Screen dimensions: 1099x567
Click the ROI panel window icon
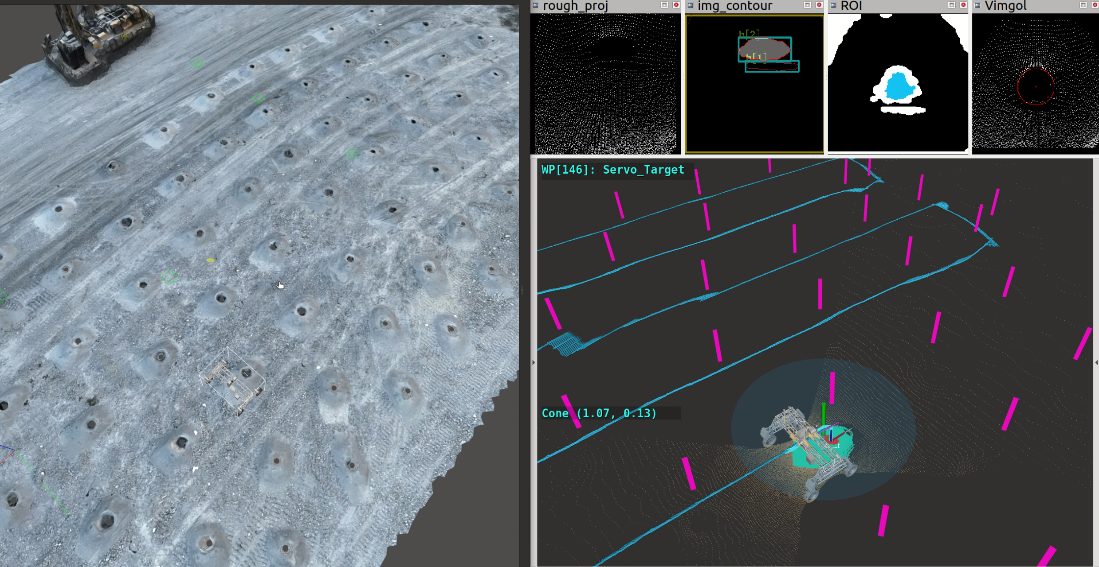coord(833,5)
